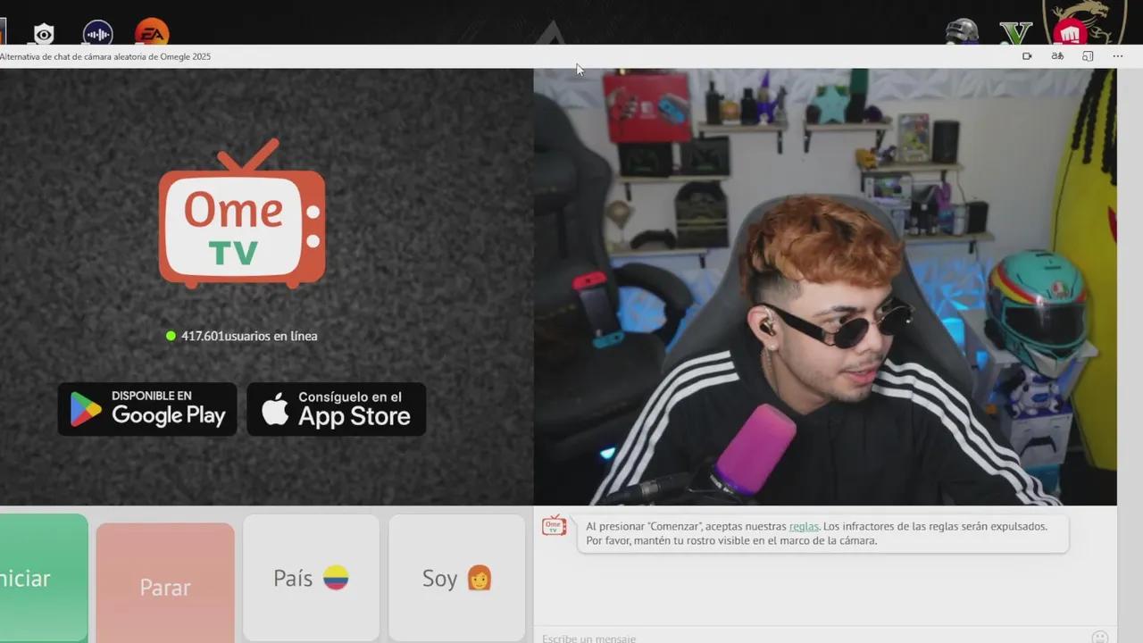Click the split screen icon in browser bar
The image size is (1143, 643).
[x=1088, y=56]
